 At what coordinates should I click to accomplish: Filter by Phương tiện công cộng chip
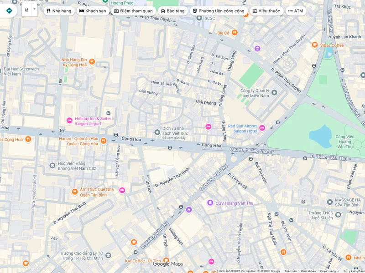[x=219, y=11]
